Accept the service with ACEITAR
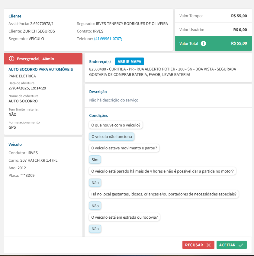 (231, 245)
